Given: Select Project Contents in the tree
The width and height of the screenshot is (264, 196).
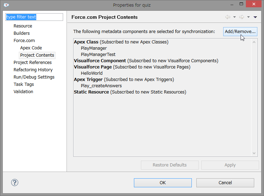Looking at the screenshot, I should (x=37, y=55).
